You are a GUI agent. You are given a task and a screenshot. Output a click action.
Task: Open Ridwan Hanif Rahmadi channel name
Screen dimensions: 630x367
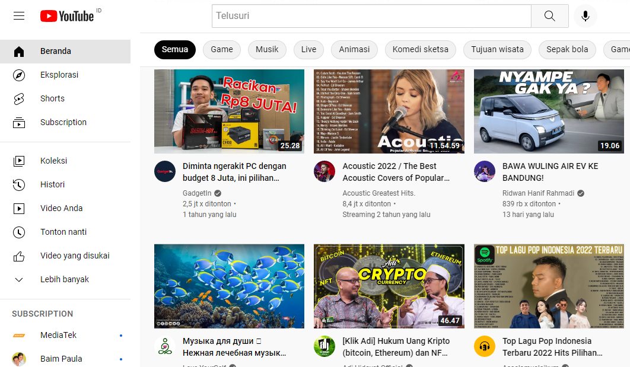(539, 193)
